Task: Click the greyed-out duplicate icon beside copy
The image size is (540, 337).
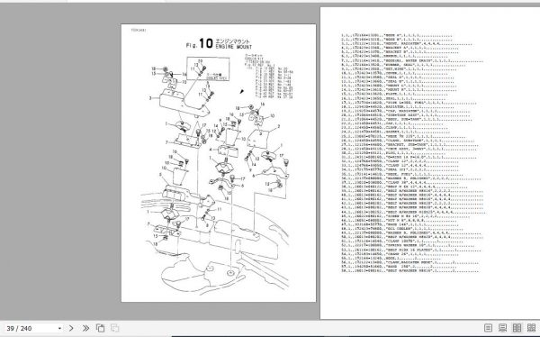Action: 115,328
